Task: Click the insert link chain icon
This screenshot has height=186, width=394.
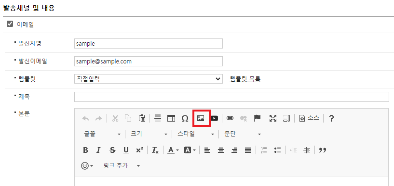Action: [230, 118]
